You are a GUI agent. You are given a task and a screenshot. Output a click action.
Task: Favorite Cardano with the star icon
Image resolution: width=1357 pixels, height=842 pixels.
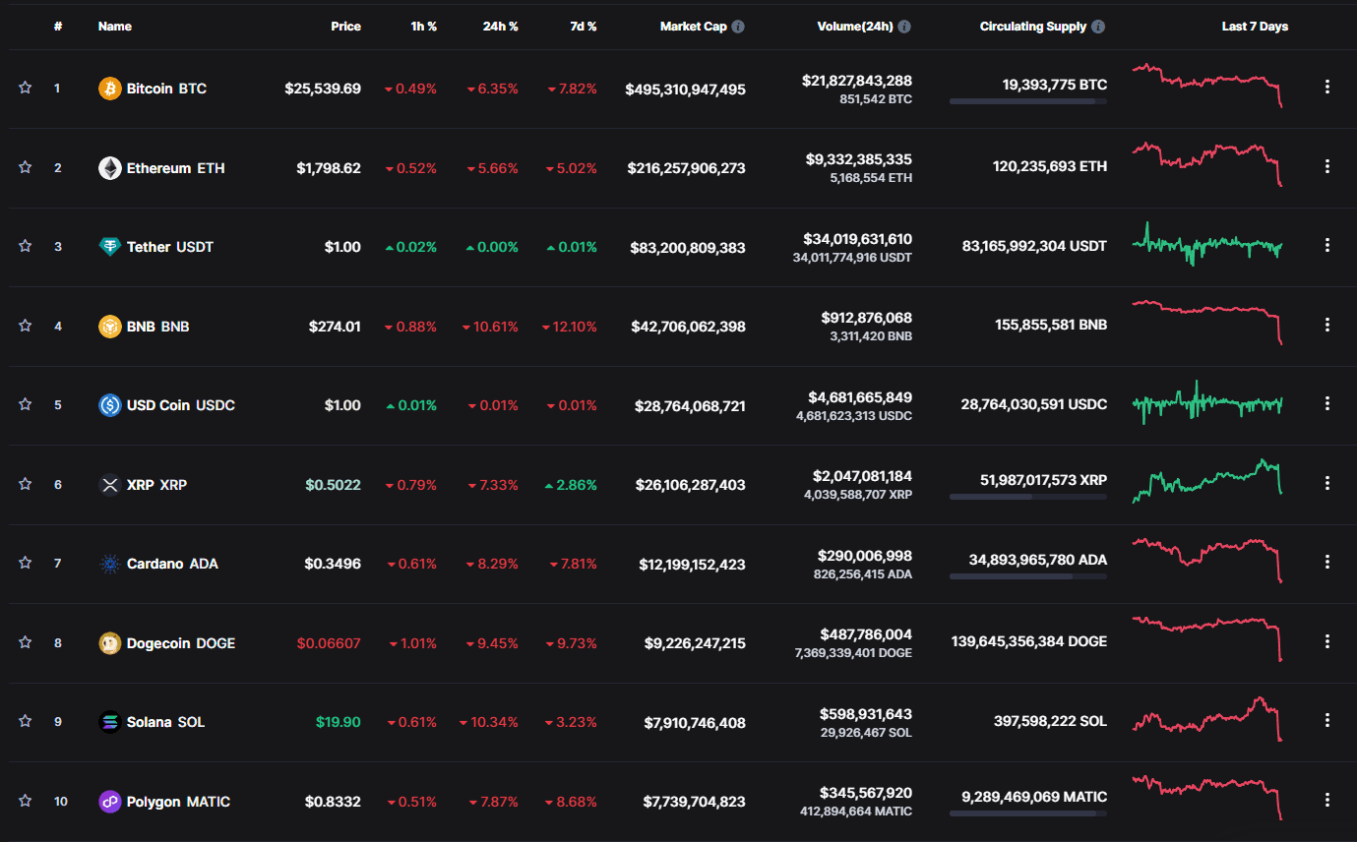(x=26, y=563)
